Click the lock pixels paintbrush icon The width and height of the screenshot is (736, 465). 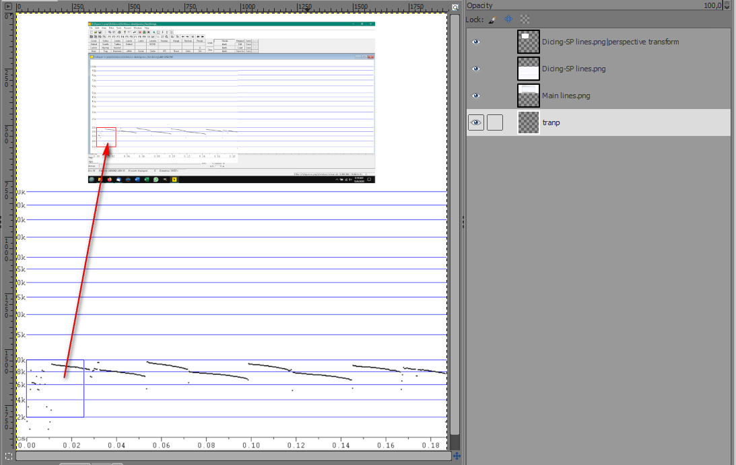492,20
